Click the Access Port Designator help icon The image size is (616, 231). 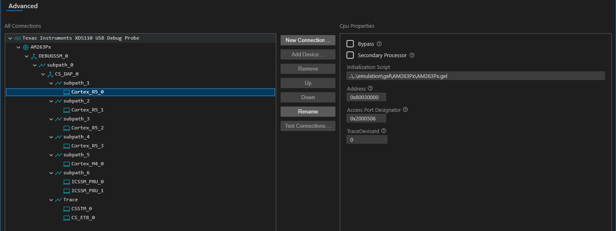pyautogui.click(x=405, y=110)
